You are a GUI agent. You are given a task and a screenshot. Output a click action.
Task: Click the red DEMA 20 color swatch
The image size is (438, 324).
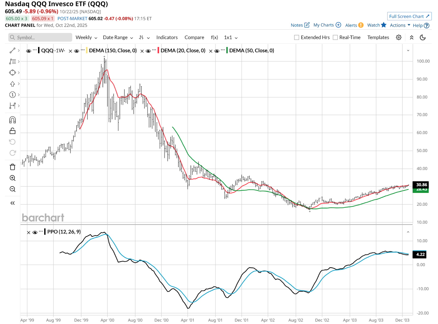159,50
